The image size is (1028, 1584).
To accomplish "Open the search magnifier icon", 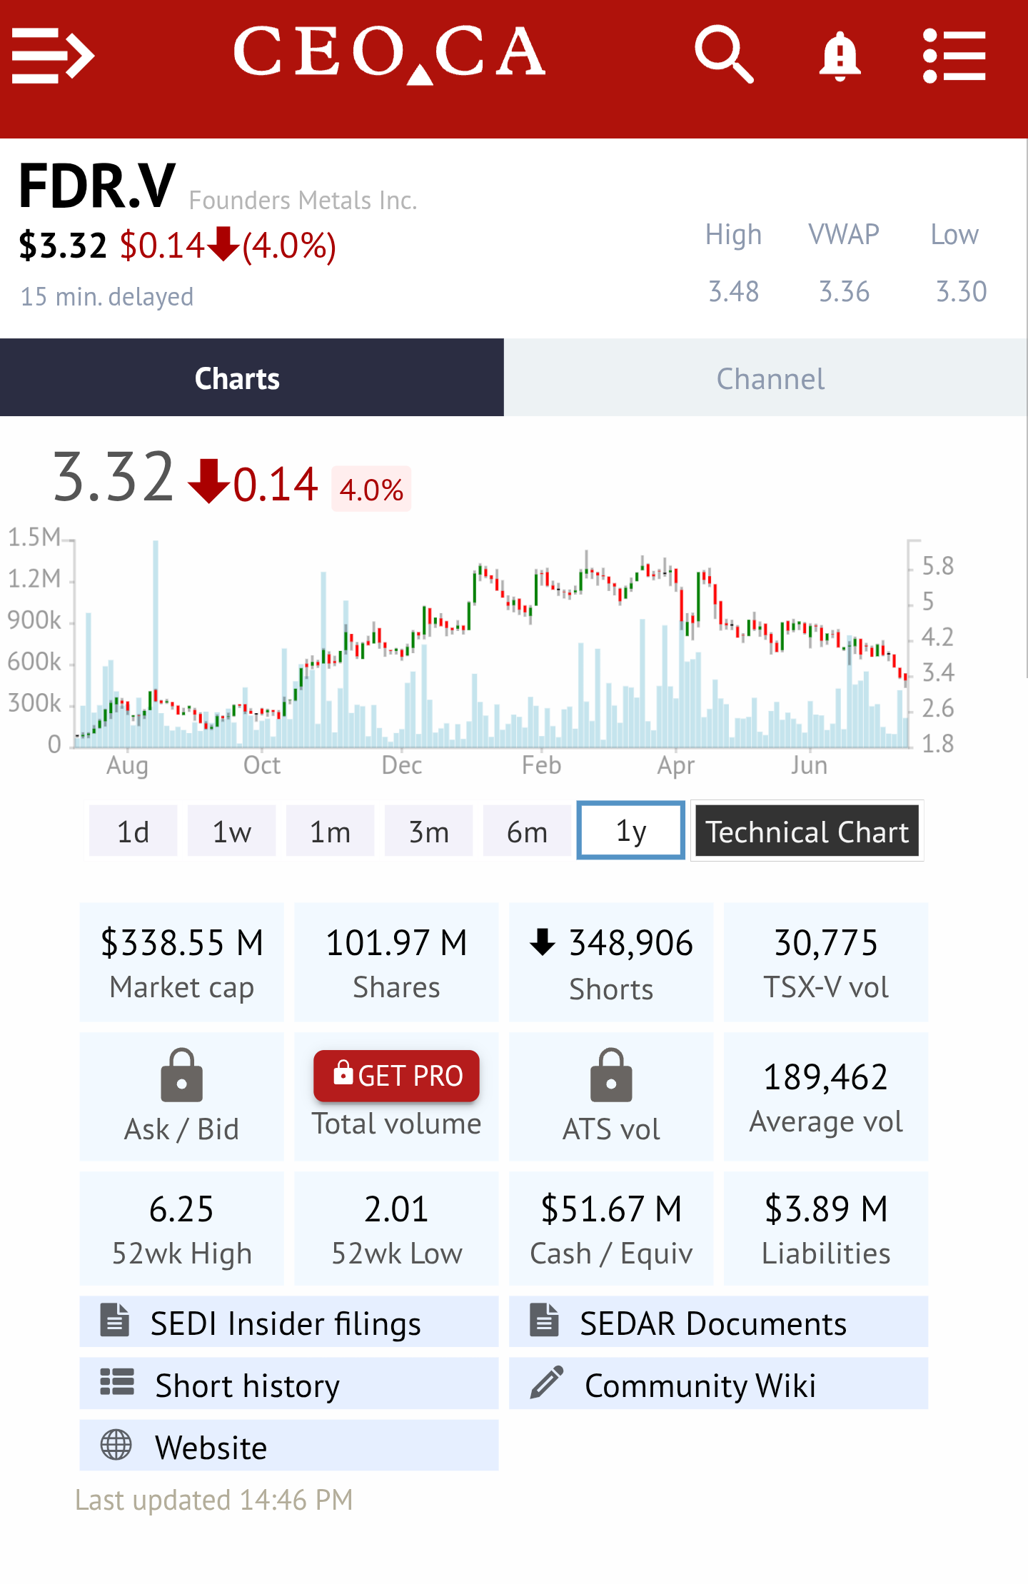I will pos(724,55).
